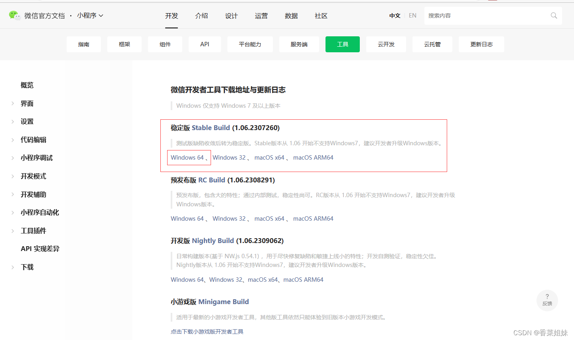Open 开发模式 sidebar item
Image resolution: width=574 pixels, height=340 pixels.
click(34, 176)
